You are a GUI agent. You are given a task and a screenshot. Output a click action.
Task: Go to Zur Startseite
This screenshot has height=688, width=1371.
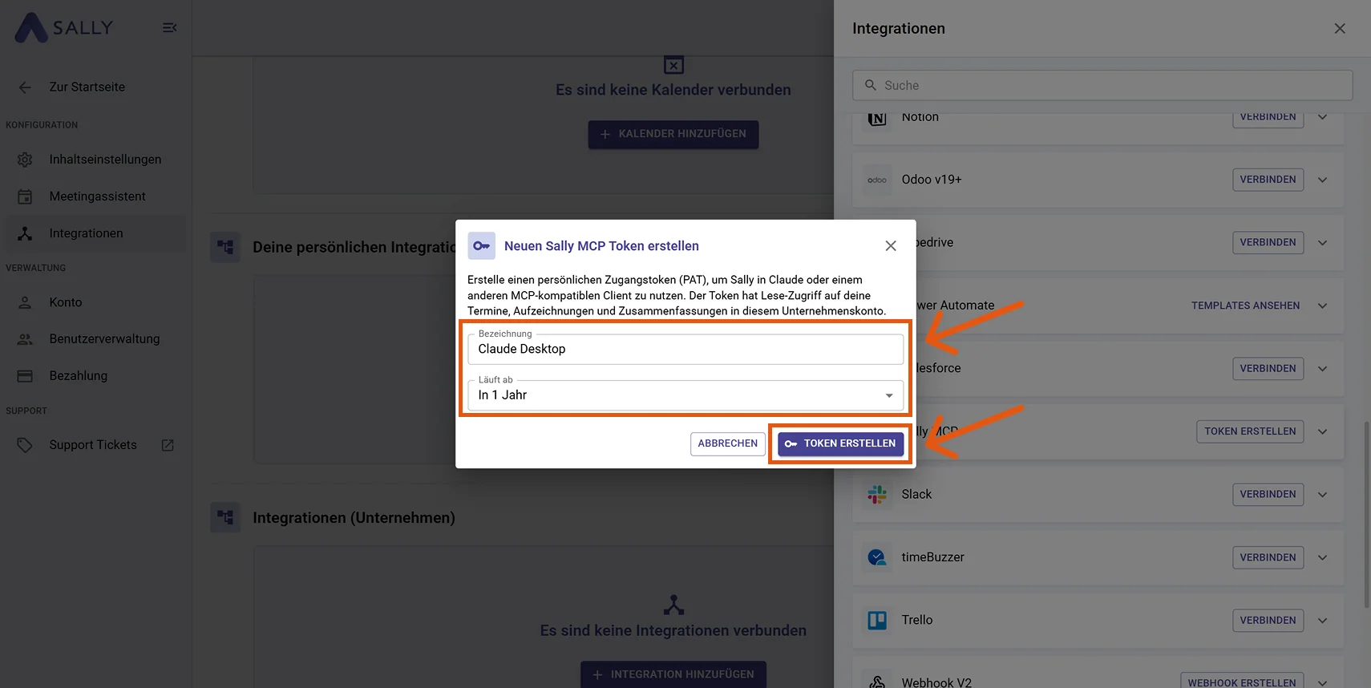[x=87, y=87]
